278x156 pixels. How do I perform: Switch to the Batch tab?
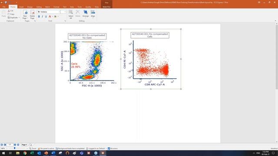click(47, 7)
